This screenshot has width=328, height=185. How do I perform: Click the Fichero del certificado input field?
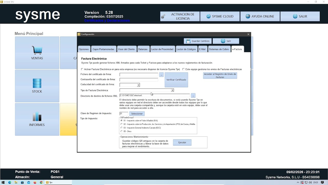point(139,75)
